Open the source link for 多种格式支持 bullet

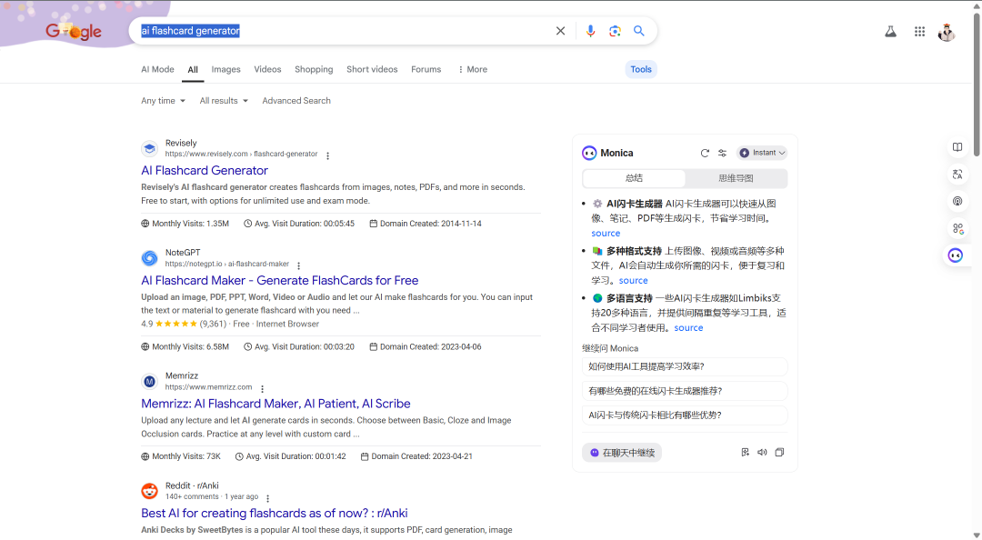[633, 281]
